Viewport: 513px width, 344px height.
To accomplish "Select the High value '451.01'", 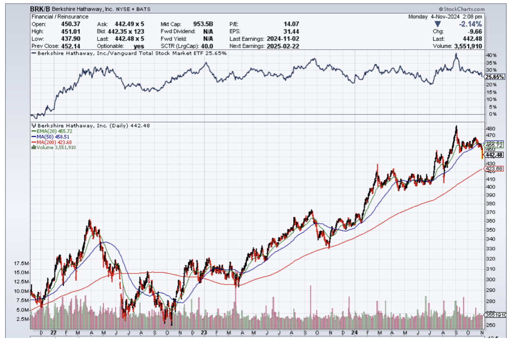I will pos(71,32).
